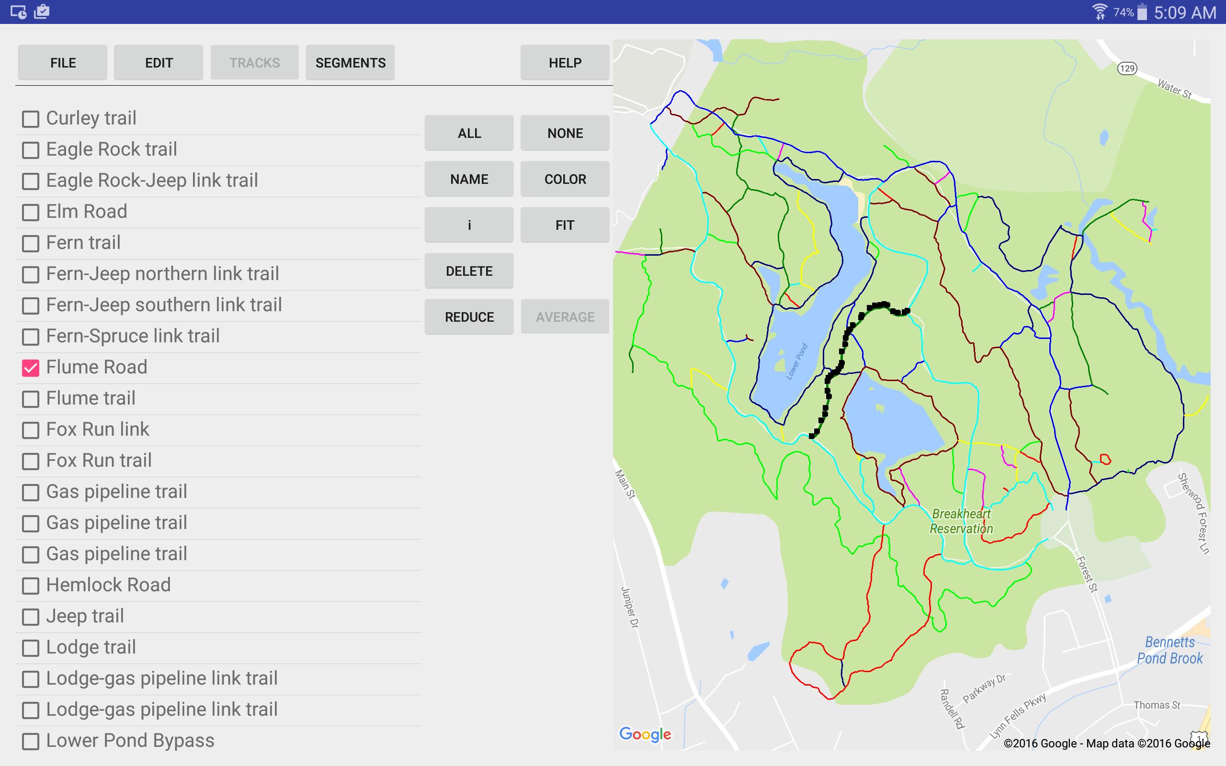Viewport: 1226px width, 766px height.
Task: Check the Hemlock Road checkbox
Action: click(30, 586)
